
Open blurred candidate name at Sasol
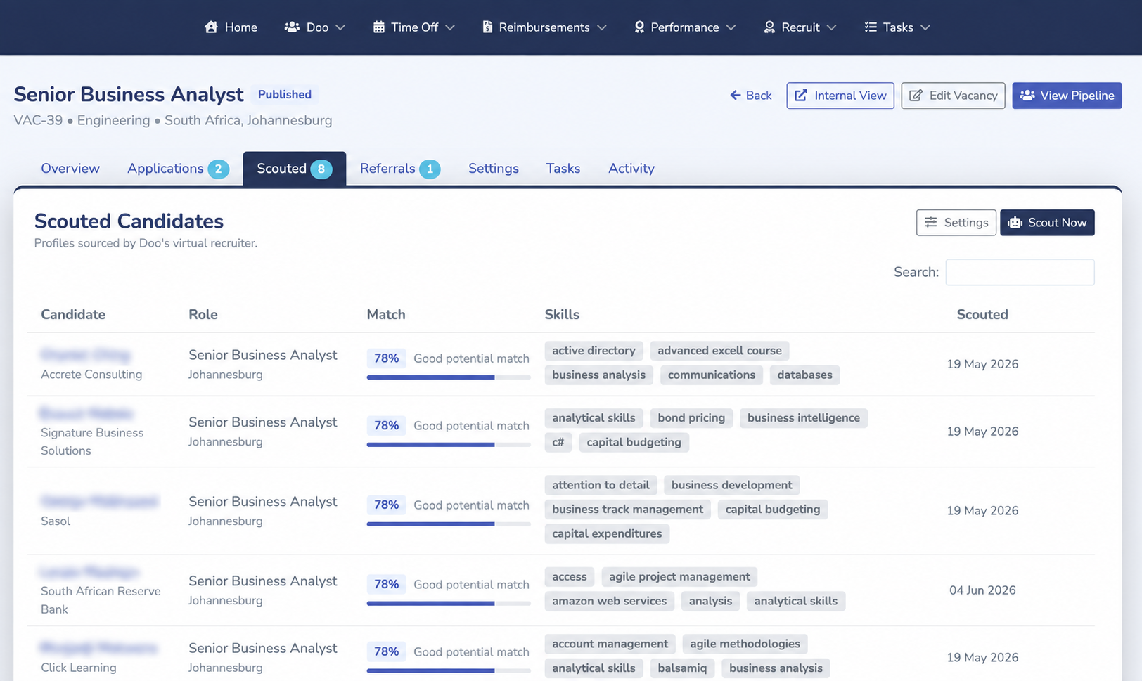coord(99,502)
